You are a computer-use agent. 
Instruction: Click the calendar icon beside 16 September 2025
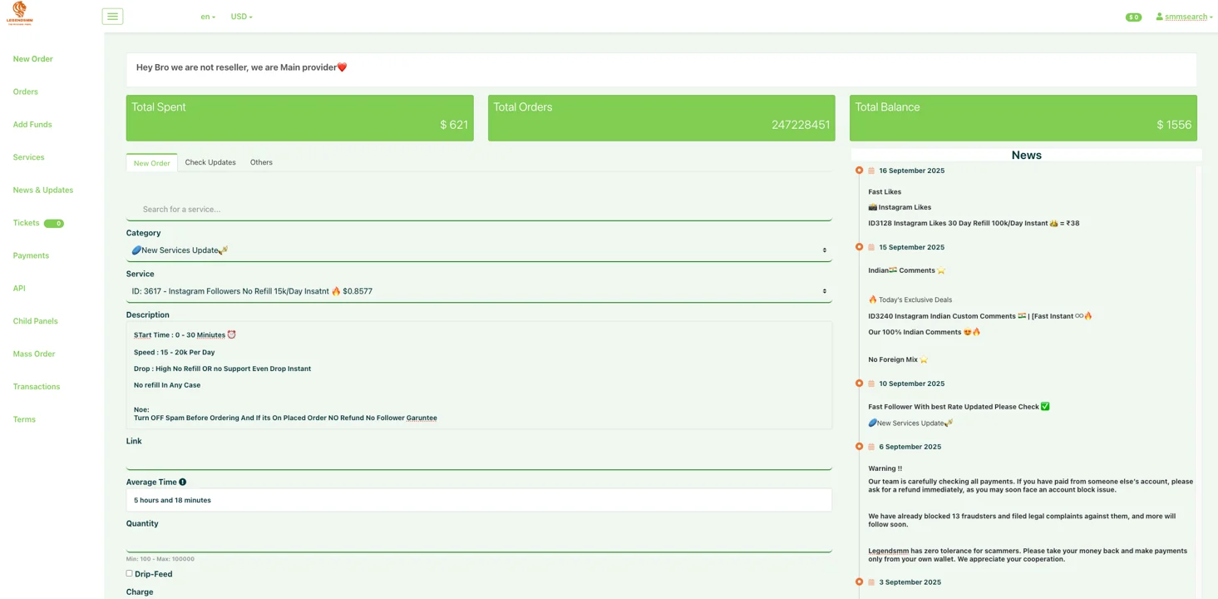[871, 171]
